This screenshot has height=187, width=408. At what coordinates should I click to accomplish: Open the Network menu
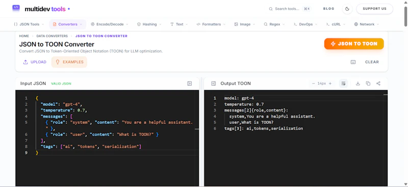tap(367, 24)
